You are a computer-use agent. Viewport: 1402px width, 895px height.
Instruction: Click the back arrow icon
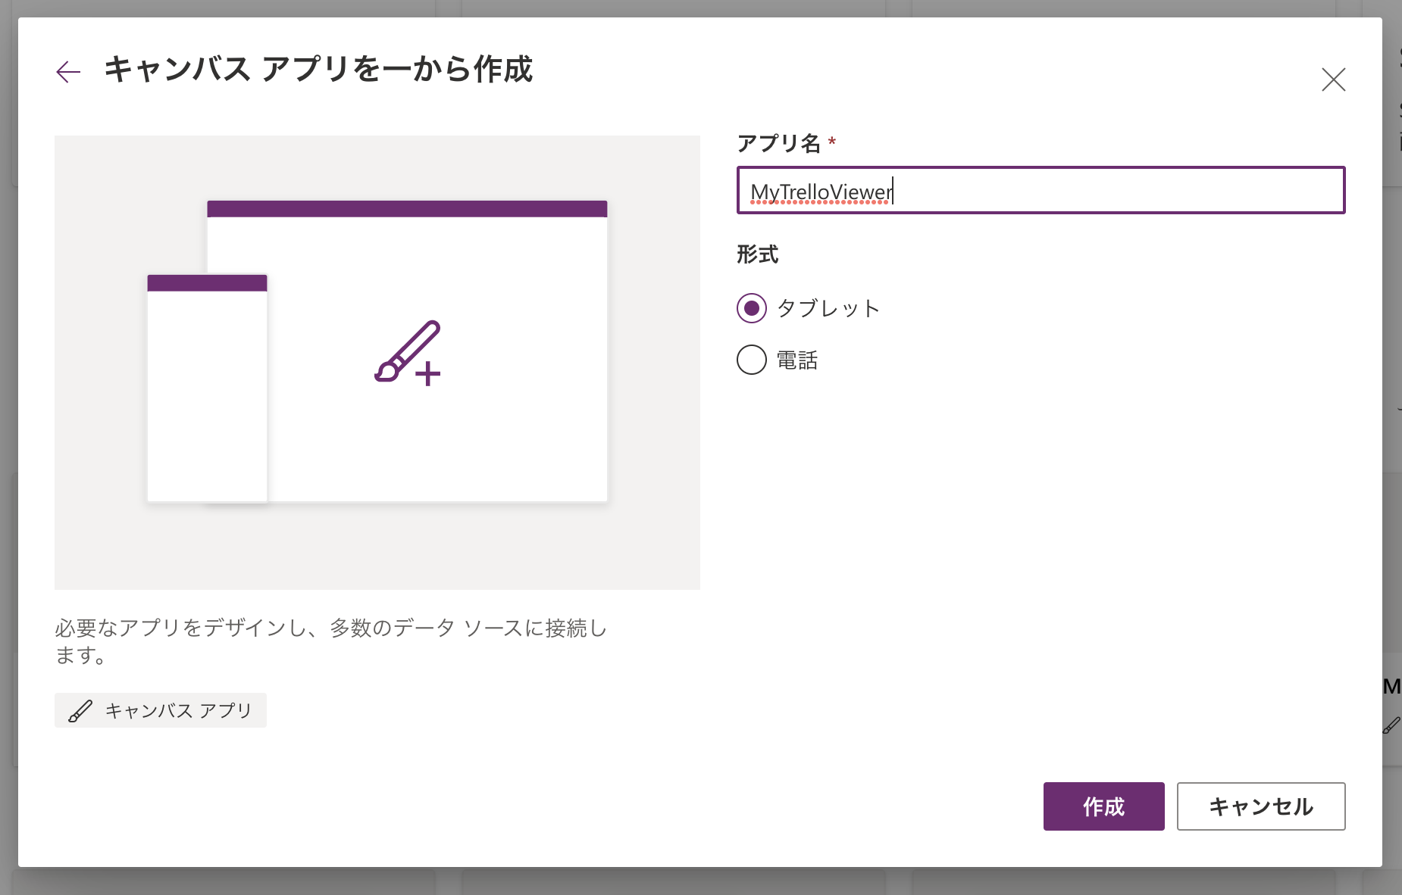(x=68, y=72)
